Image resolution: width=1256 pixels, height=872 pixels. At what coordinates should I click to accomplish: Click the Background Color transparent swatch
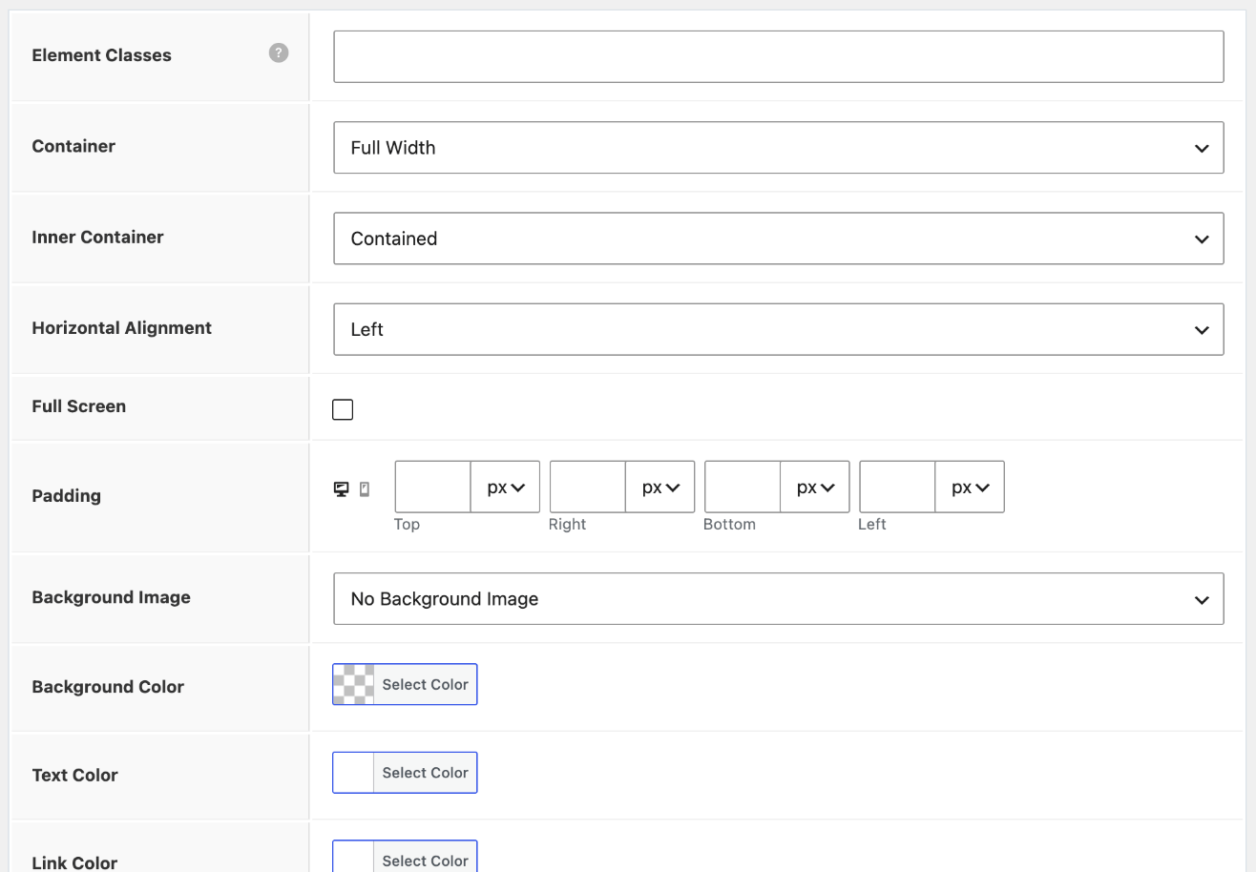coord(353,685)
